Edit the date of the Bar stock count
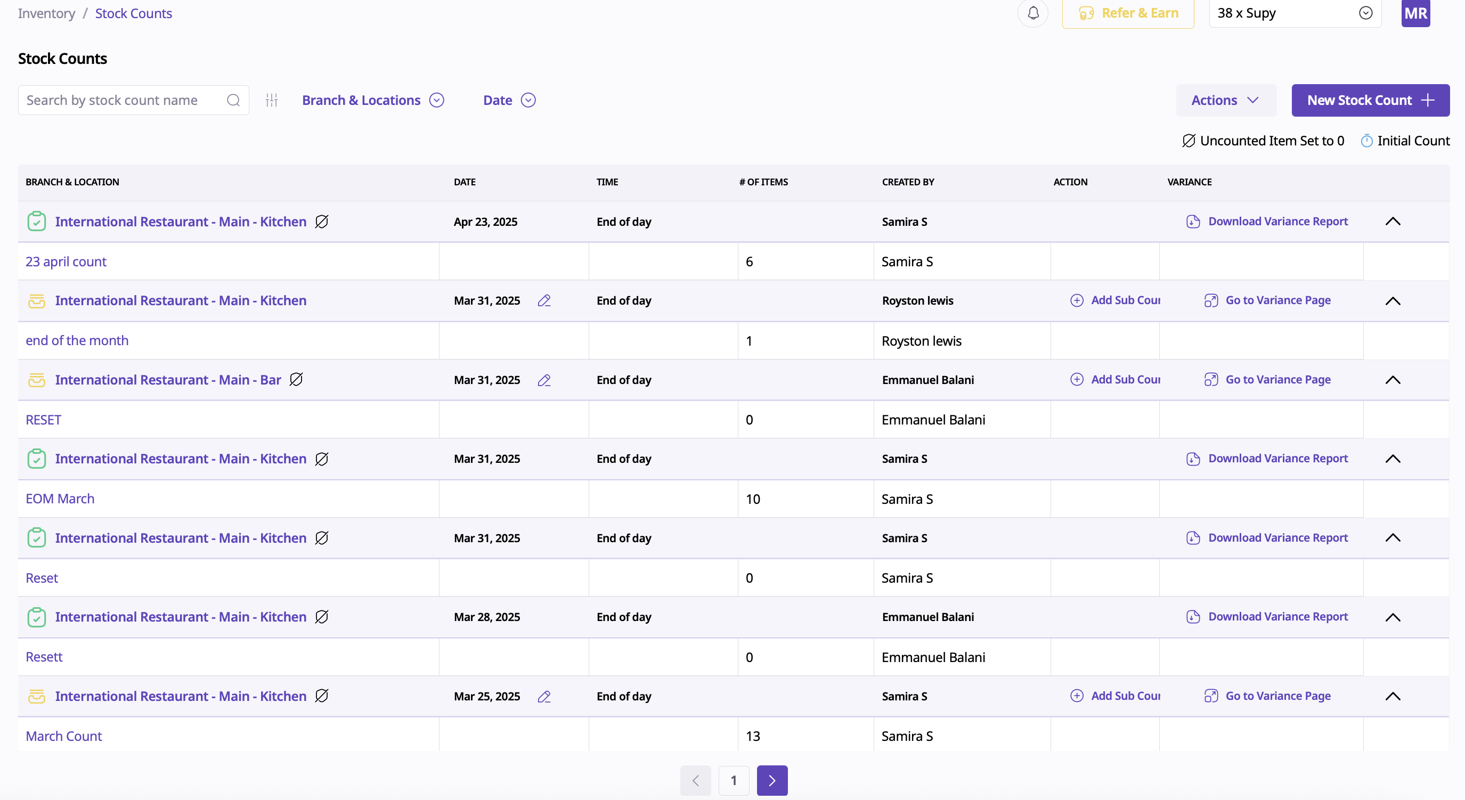 coord(544,380)
